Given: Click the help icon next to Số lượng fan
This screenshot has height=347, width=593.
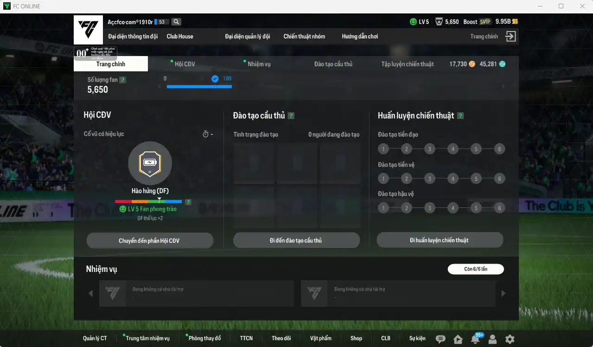Looking at the screenshot, I should [122, 80].
